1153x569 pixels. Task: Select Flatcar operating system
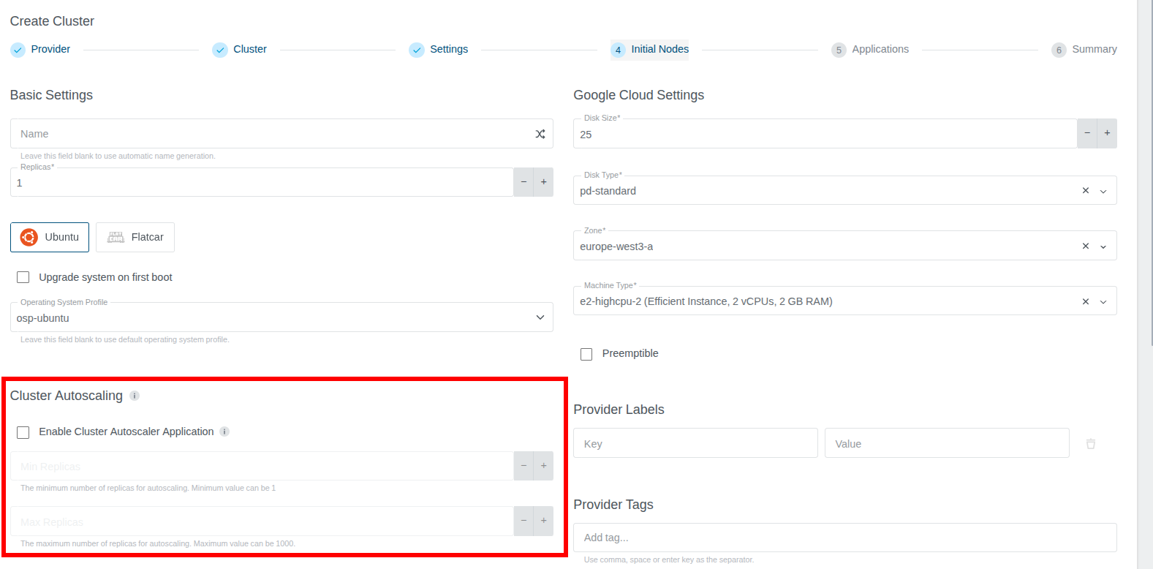(135, 237)
